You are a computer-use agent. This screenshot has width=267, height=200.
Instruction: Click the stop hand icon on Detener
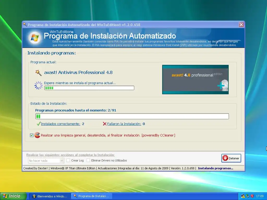click(x=225, y=158)
